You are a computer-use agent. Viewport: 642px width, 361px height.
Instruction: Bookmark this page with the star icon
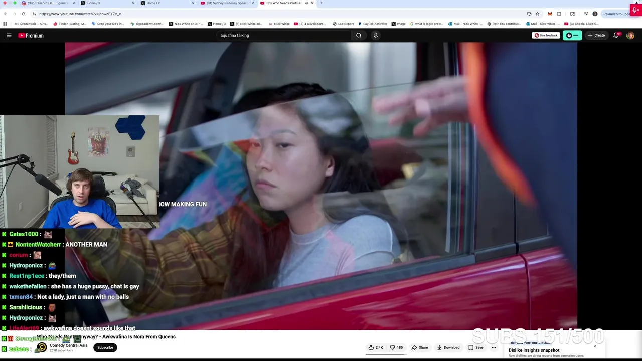[537, 14]
